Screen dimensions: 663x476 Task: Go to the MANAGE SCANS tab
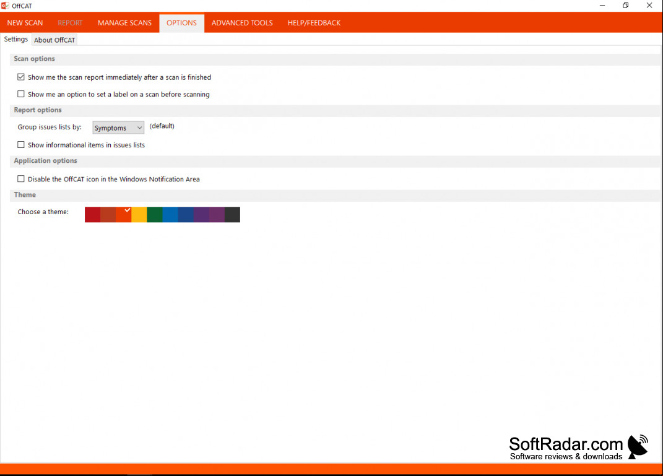pos(124,23)
